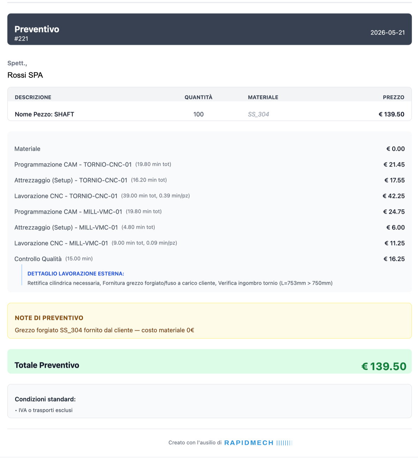Select the Rettifica cilindrica necessaria description text
Image resolution: width=418 pixels, height=462 pixels.
point(180,283)
